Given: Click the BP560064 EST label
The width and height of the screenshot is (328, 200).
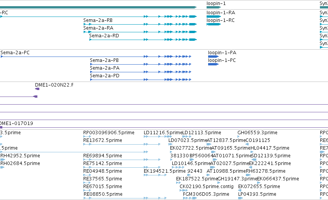Looking at the screenshot, I should pyautogui.click(x=201, y=156).
